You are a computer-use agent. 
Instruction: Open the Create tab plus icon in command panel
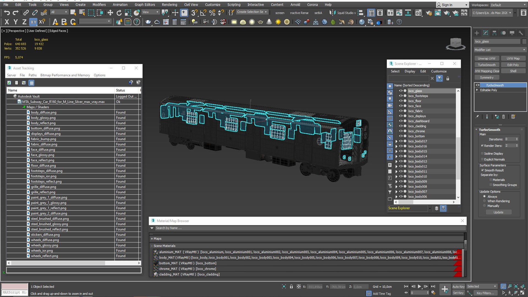(x=477, y=33)
